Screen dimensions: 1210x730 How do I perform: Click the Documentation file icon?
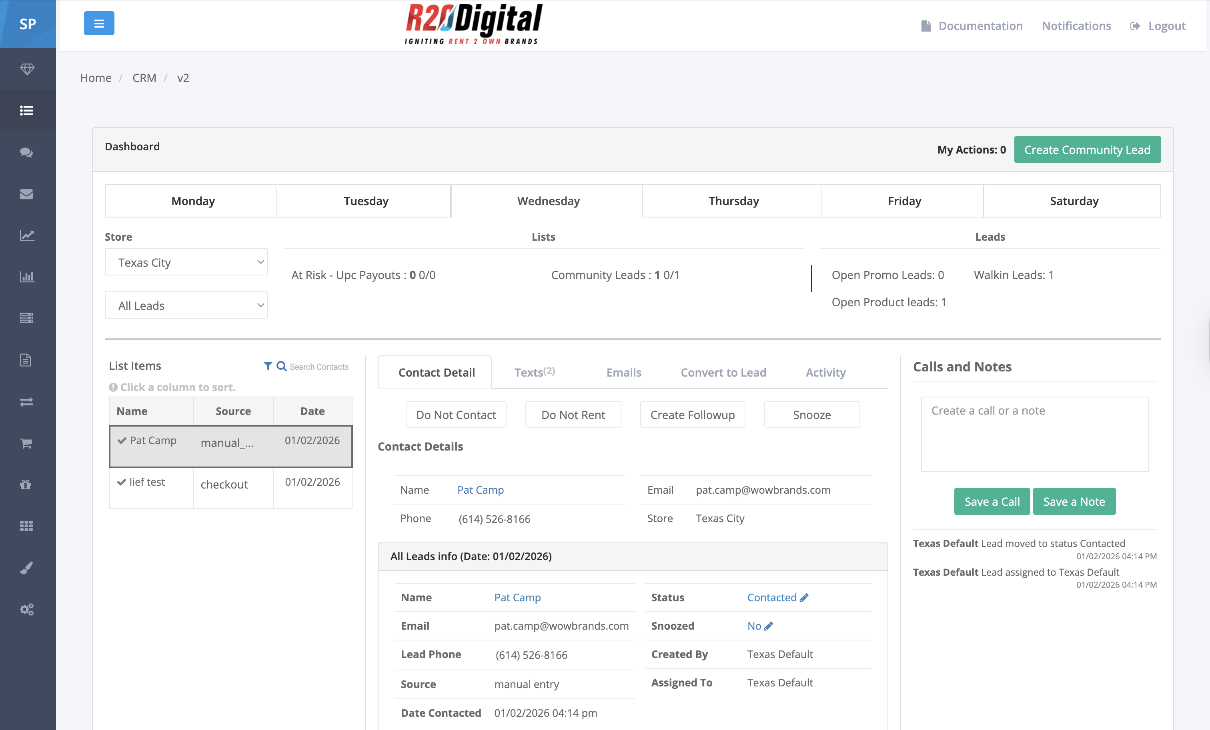pos(926,26)
